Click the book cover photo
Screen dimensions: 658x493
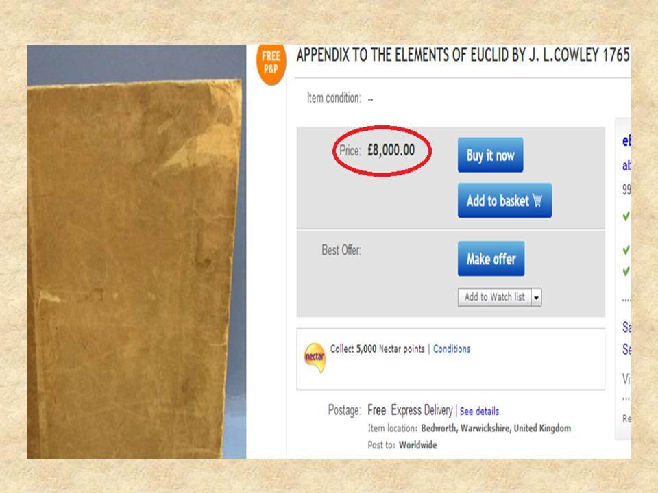coord(137,251)
